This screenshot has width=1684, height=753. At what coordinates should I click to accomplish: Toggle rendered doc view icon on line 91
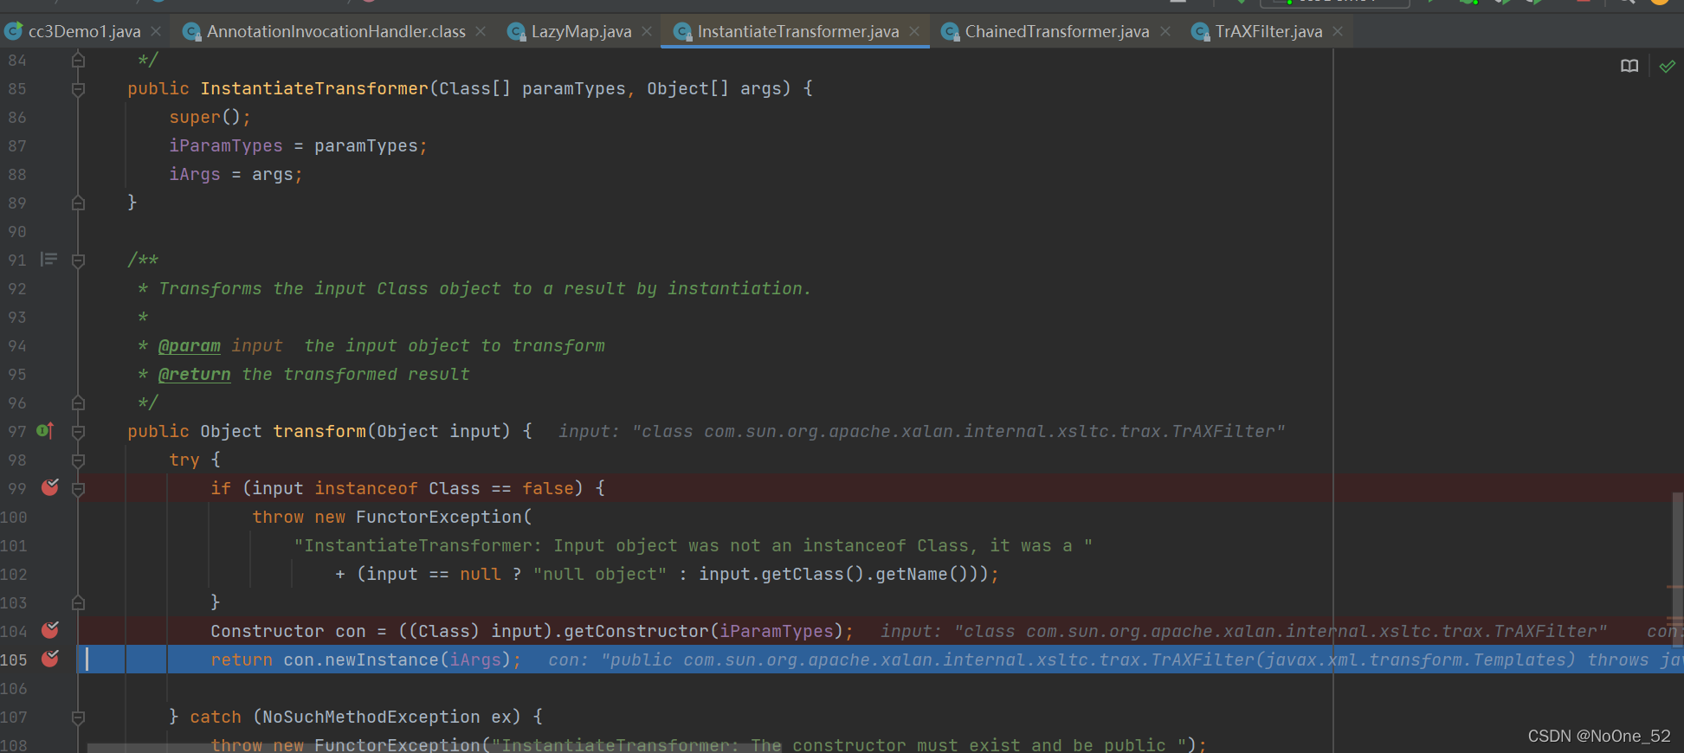[49, 259]
